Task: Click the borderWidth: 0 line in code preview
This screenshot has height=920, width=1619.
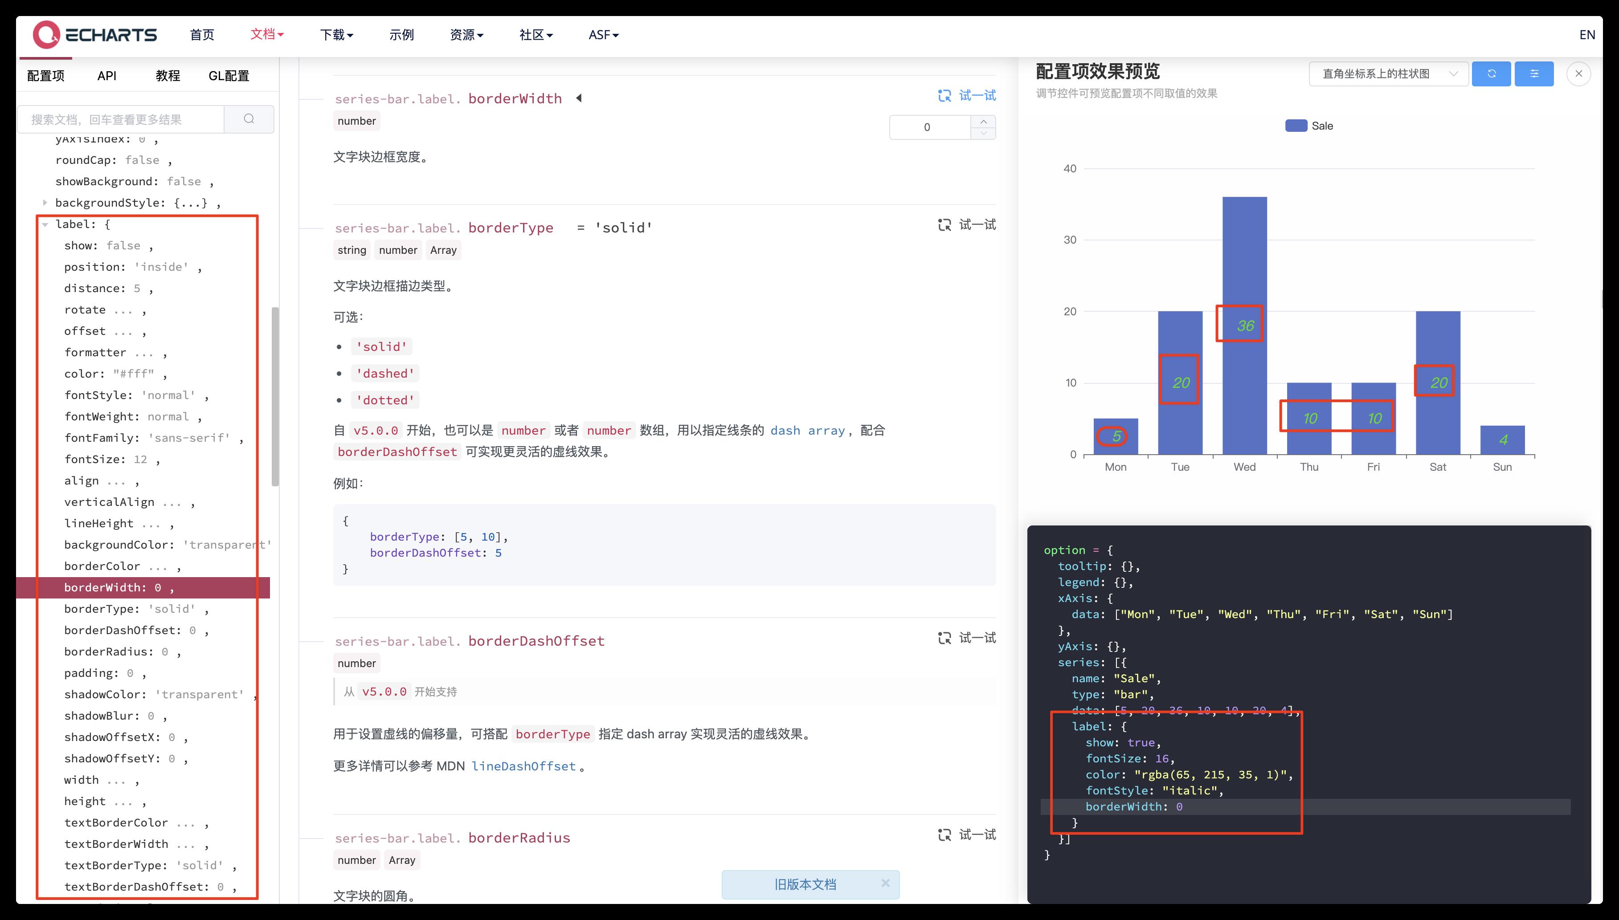Action: coord(1133,807)
